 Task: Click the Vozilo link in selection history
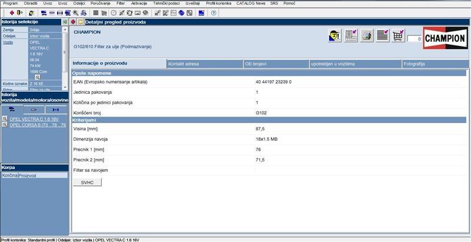(x=8, y=42)
